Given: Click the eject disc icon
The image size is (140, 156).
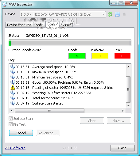Looking at the screenshot, I should coord(124,14).
